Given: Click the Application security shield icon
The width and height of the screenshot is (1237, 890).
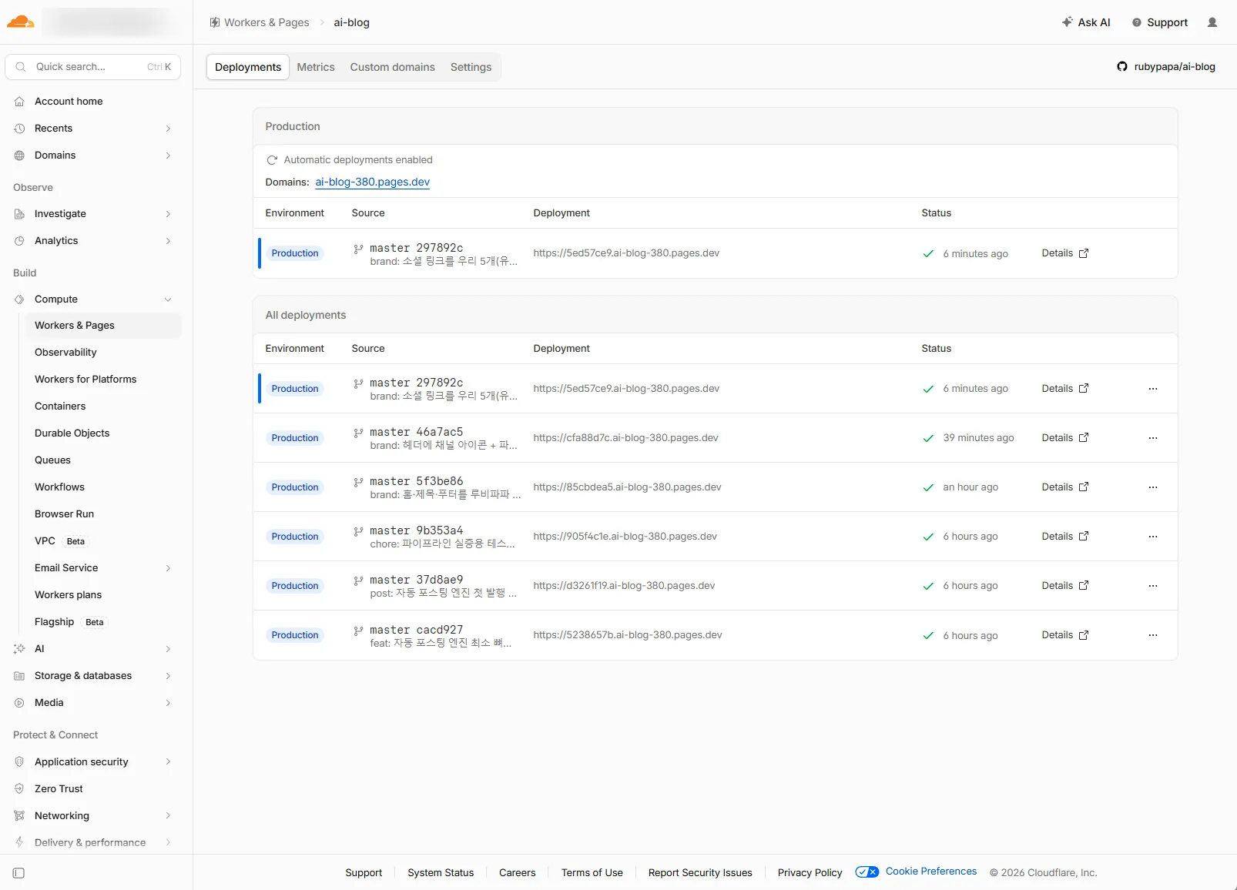Looking at the screenshot, I should [x=19, y=762].
